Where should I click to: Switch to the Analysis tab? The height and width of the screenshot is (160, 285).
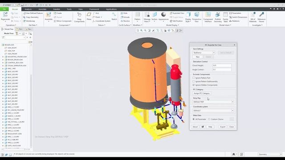click(28, 9)
